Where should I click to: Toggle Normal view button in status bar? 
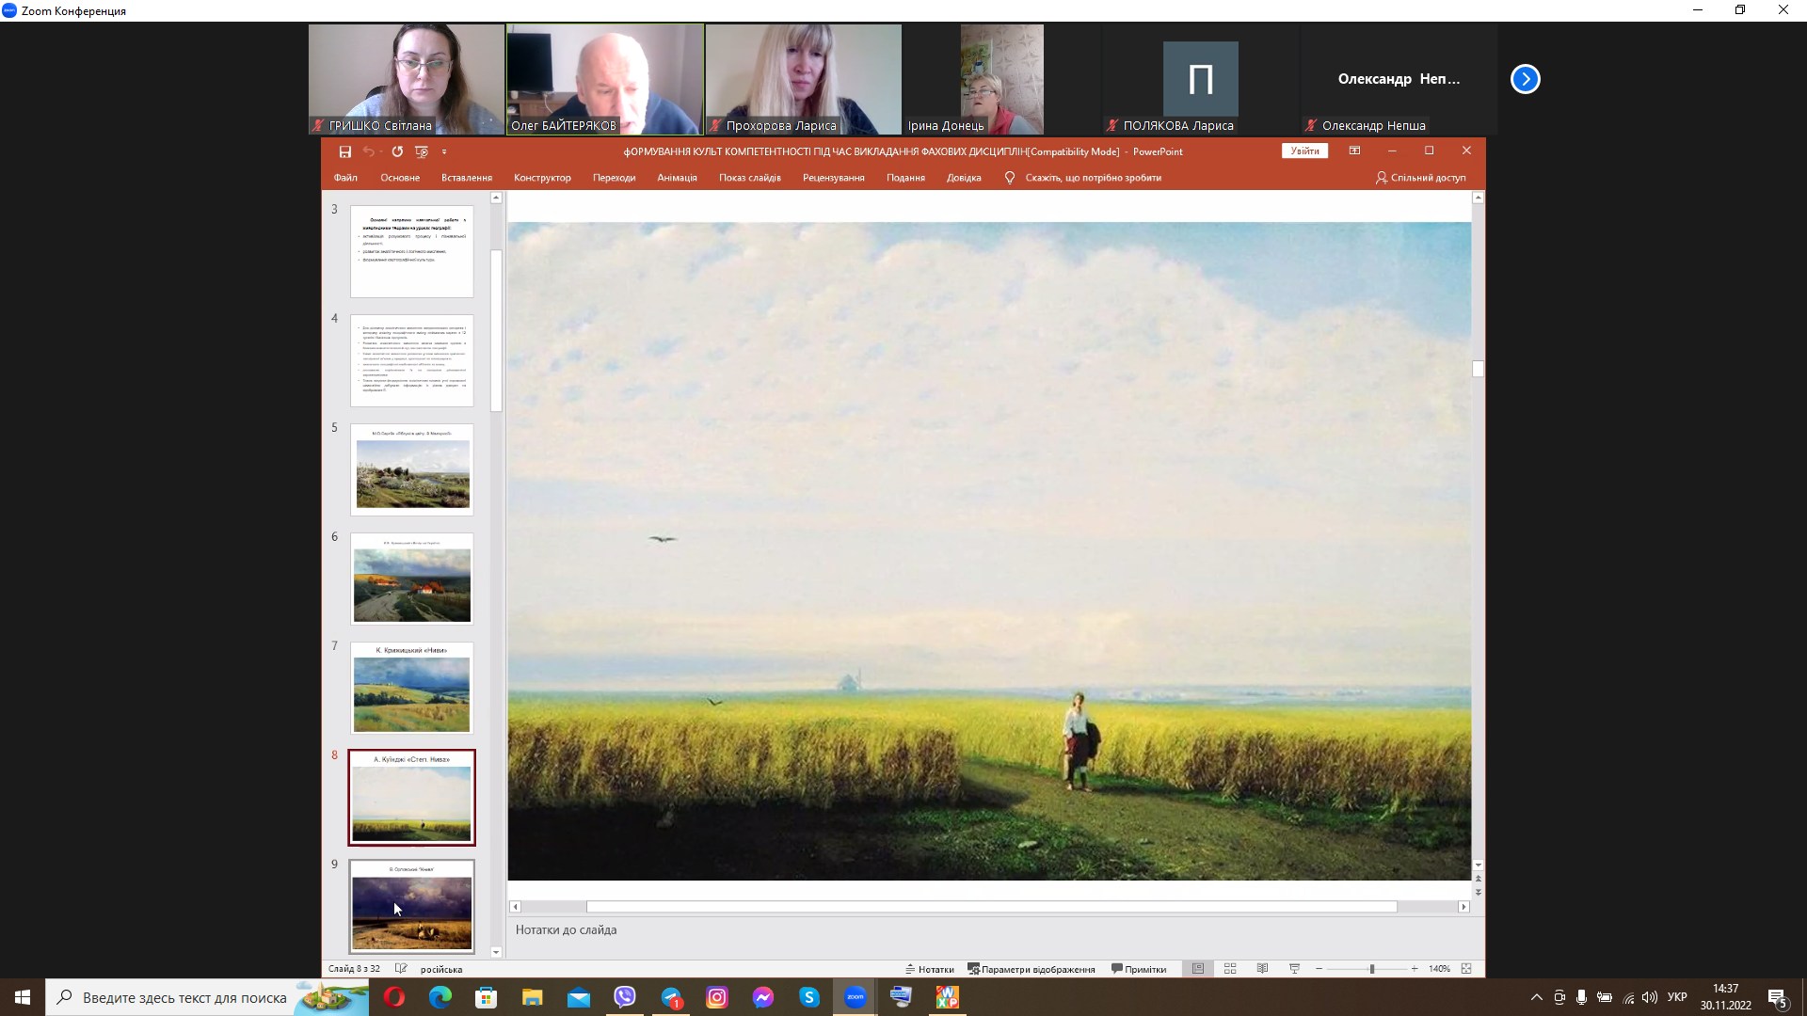1198,969
